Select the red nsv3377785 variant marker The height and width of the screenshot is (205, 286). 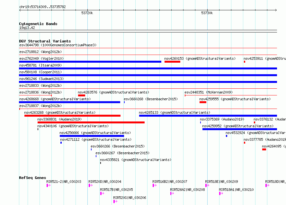tap(245, 143)
